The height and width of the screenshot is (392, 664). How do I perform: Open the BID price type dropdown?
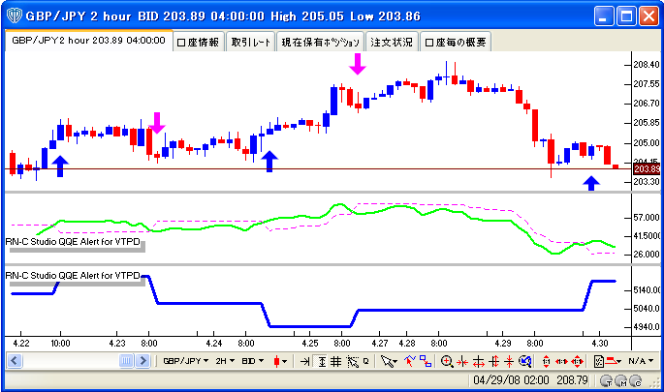click(252, 361)
